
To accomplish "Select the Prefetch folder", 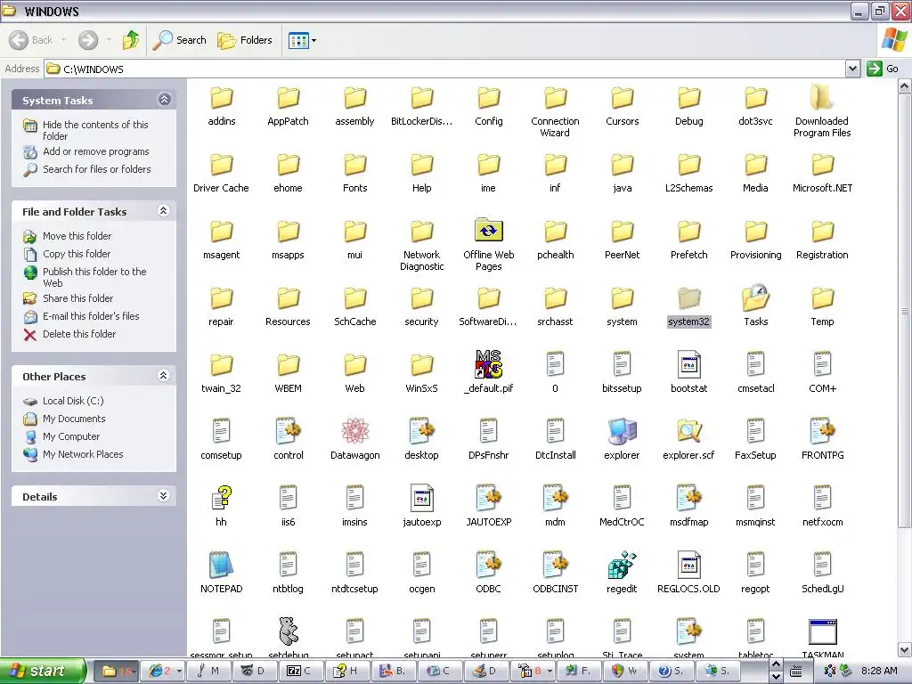I will 688,232.
